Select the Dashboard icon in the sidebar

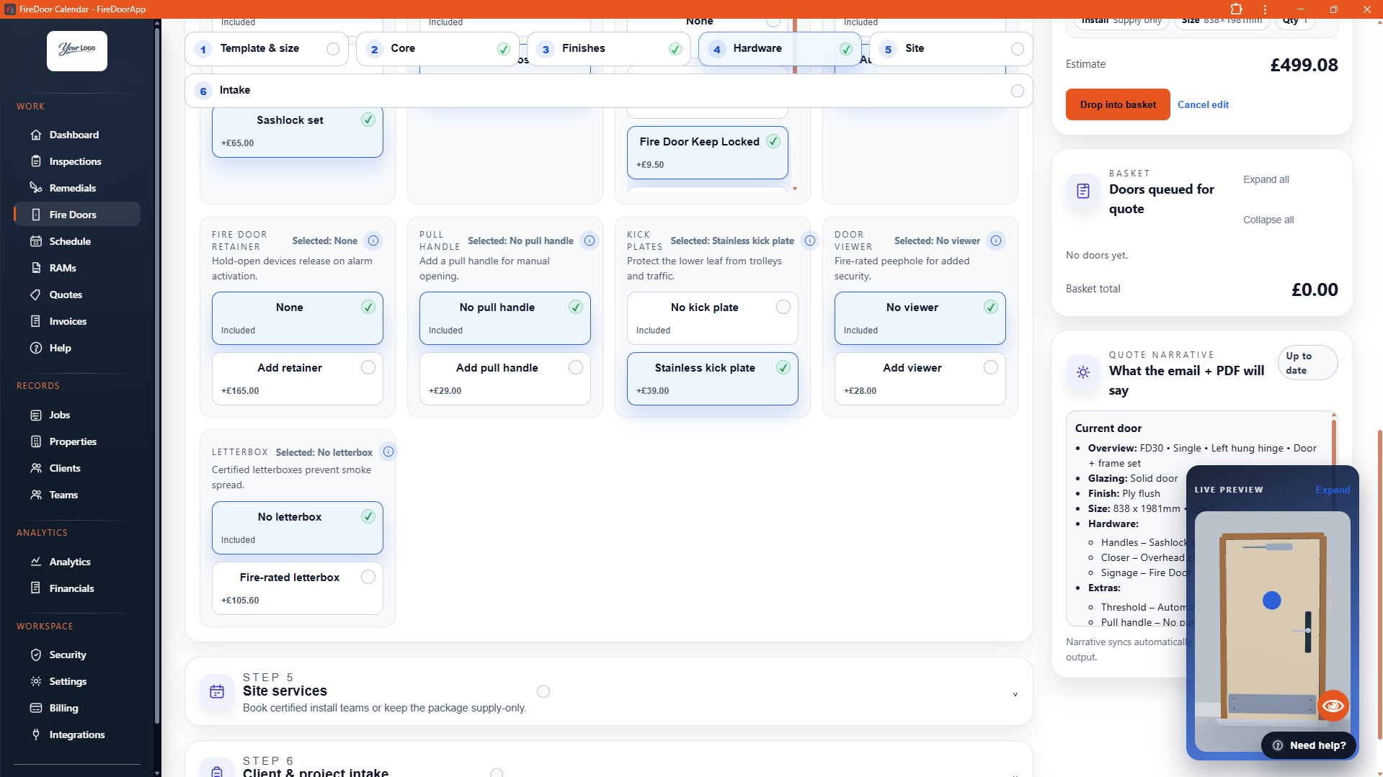click(x=35, y=135)
